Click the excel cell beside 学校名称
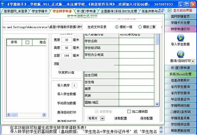This screenshot has width=197, height=135. tap(136, 41)
